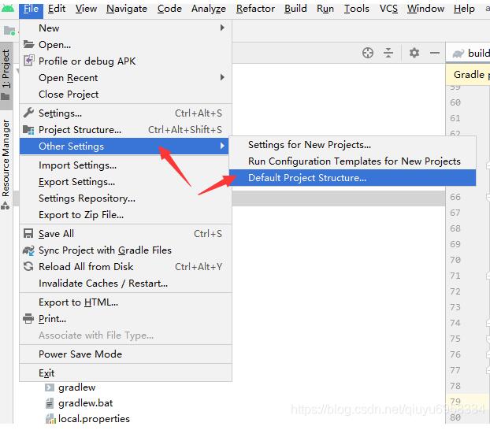
Task: Click the Profile or debug APK icon
Action: click(28, 61)
